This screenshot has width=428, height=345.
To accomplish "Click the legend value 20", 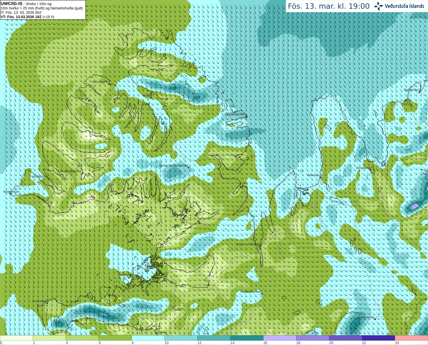I will click(x=331, y=343).
